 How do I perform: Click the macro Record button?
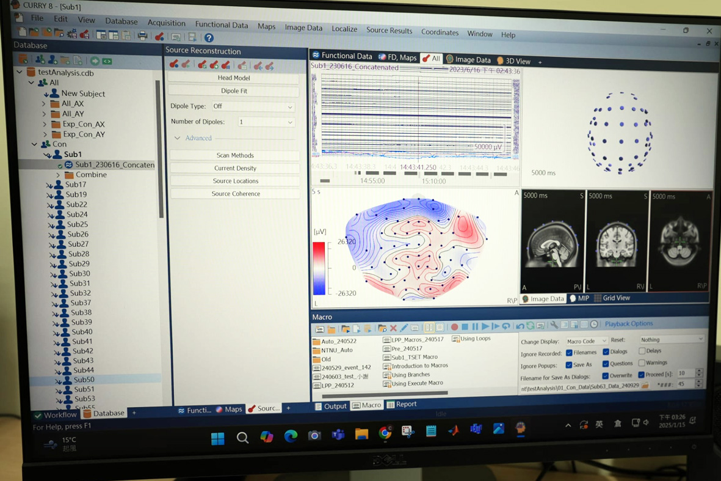click(454, 328)
